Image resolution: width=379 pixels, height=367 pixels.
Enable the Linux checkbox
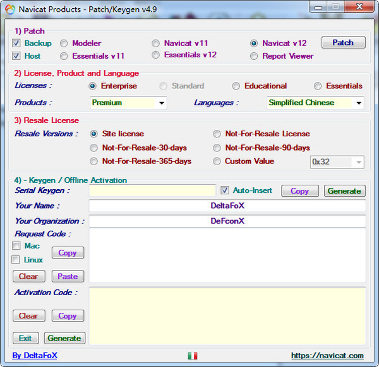16,260
